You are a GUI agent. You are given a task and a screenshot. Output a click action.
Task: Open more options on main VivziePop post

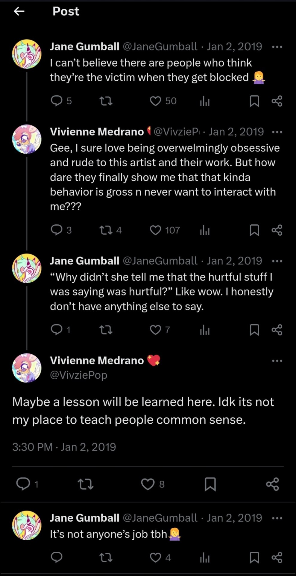coord(277,361)
